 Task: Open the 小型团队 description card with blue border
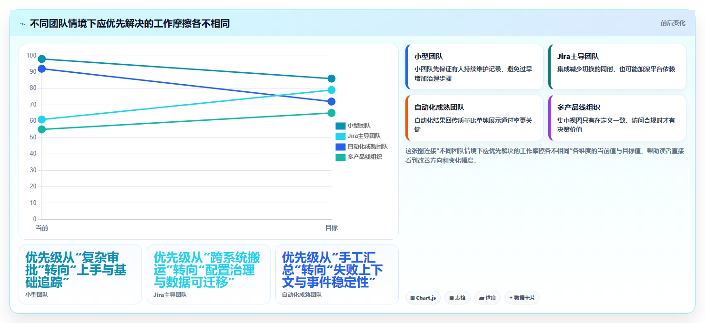click(x=474, y=67)
